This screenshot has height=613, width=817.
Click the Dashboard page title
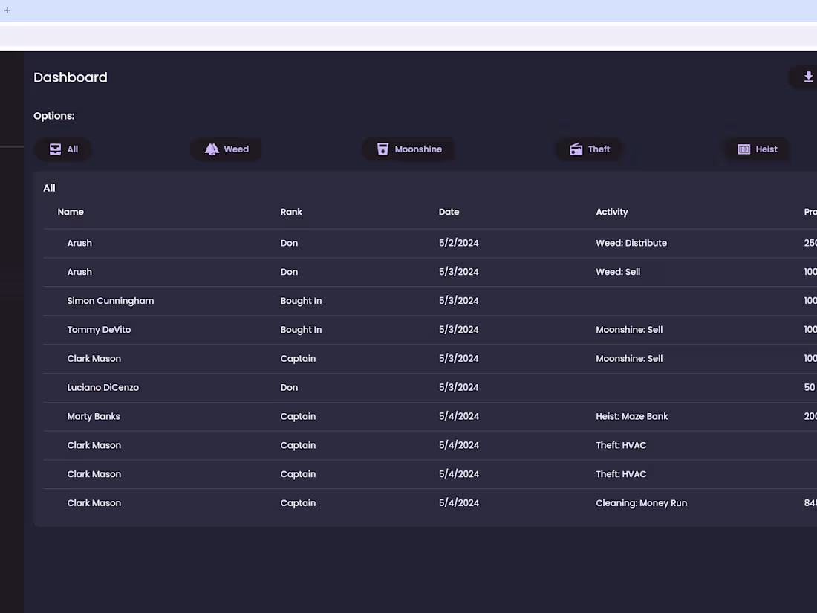tap(71, 77)
